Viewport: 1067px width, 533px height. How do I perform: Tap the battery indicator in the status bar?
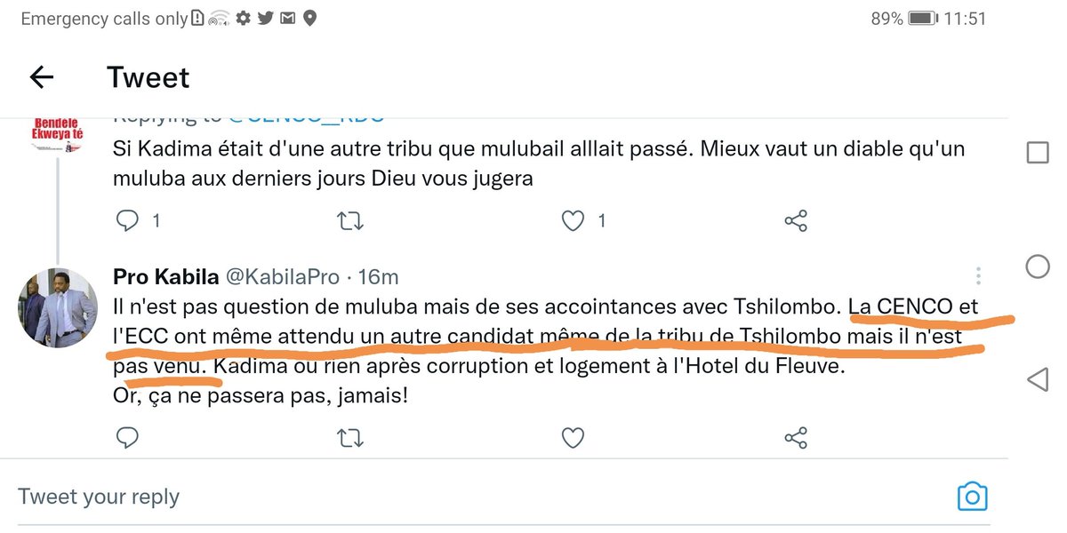coord(922,19)
